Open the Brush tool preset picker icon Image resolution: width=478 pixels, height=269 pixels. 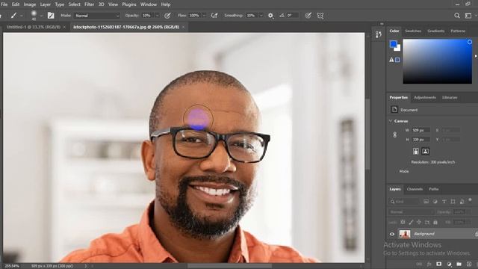click(x=13, y=15)
